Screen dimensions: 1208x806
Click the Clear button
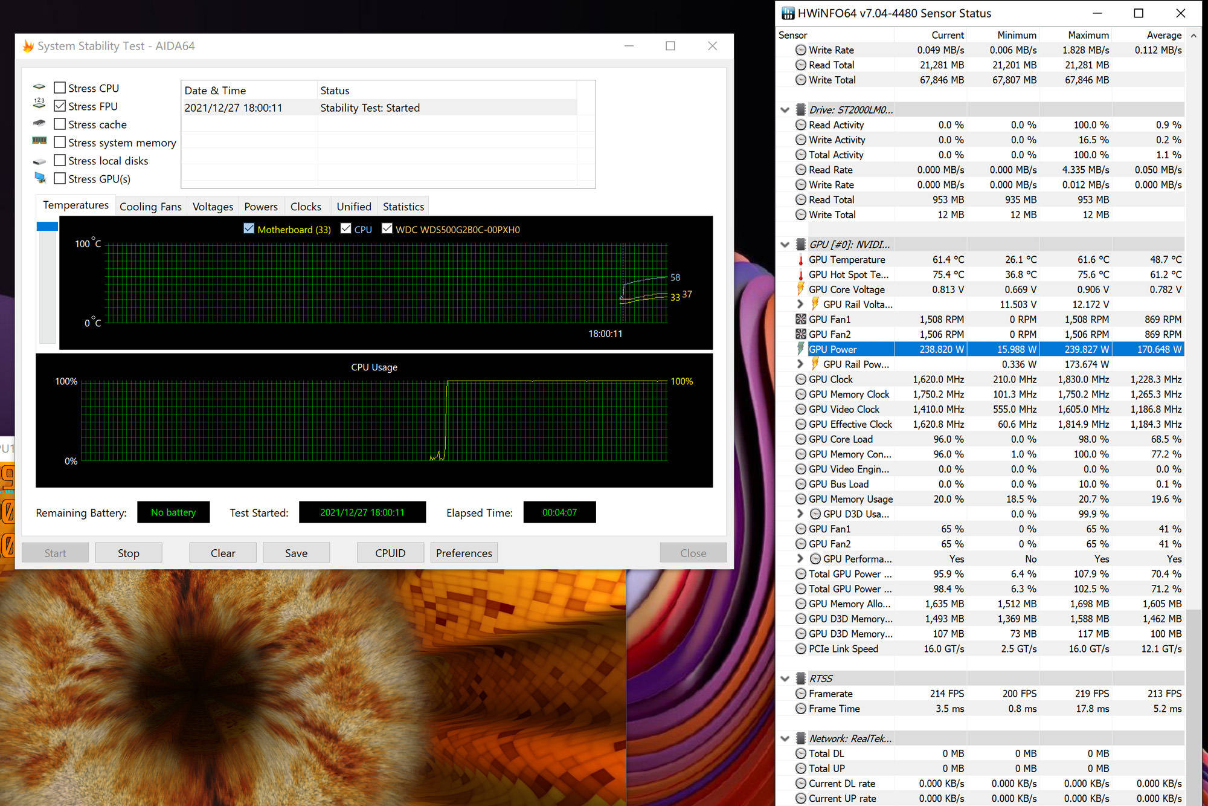point(223,553)
